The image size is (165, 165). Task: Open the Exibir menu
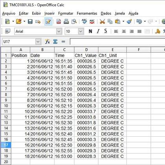coord(37,13)
